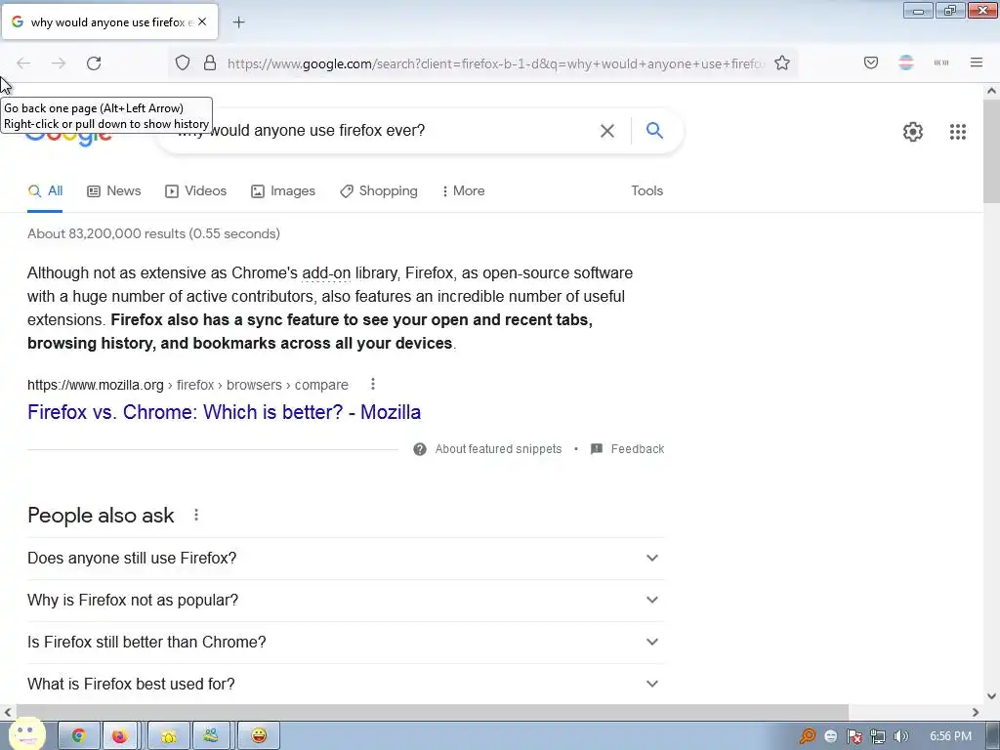
Task: Open Google apps grid
Action: (x=958, y=132)
